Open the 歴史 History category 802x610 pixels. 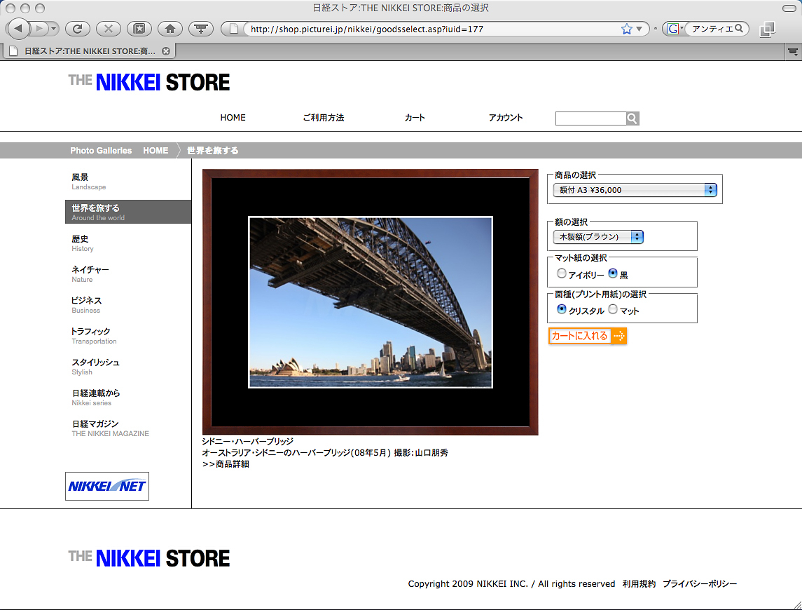click(x=83, y=243)
